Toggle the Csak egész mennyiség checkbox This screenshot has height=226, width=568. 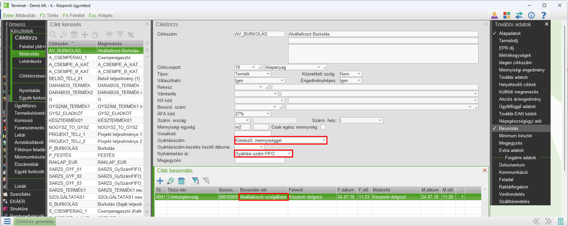323,127
